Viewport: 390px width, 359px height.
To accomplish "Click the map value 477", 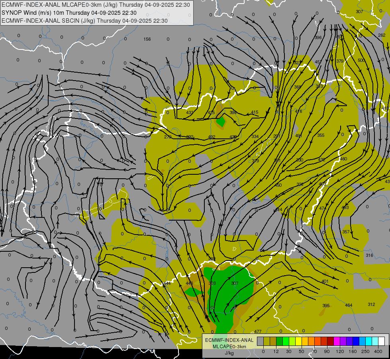I will 258,331.
